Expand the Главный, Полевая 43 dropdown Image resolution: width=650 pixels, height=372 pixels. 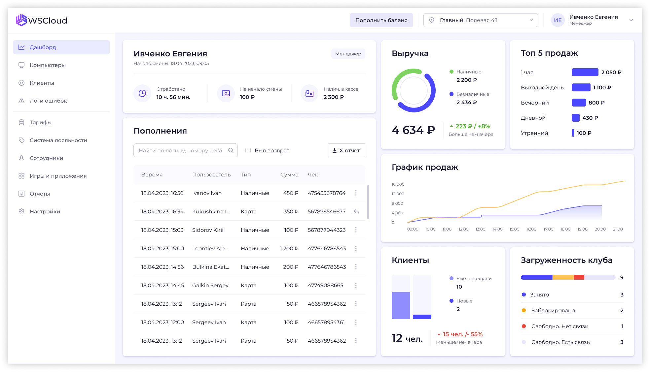click(481, 20)
